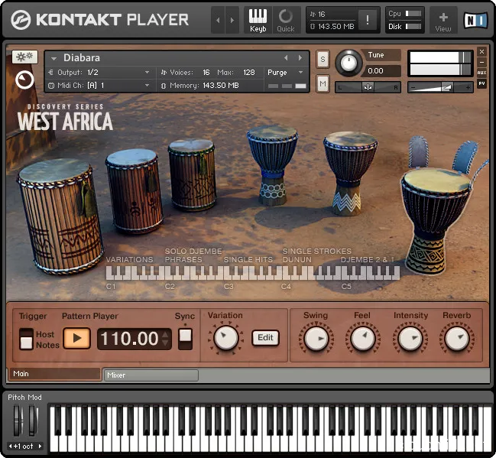Open the Output 1/2 dropdown

point(99,72)
